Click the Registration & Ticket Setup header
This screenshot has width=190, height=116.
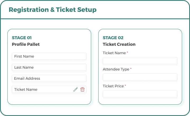click(53, 10)
